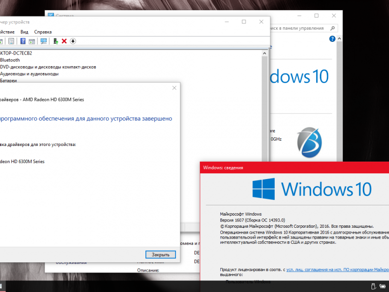This screenshot has width=389, height=292.
Task: Click the System window scrollbar up arrow
Action: pos(339,39)
